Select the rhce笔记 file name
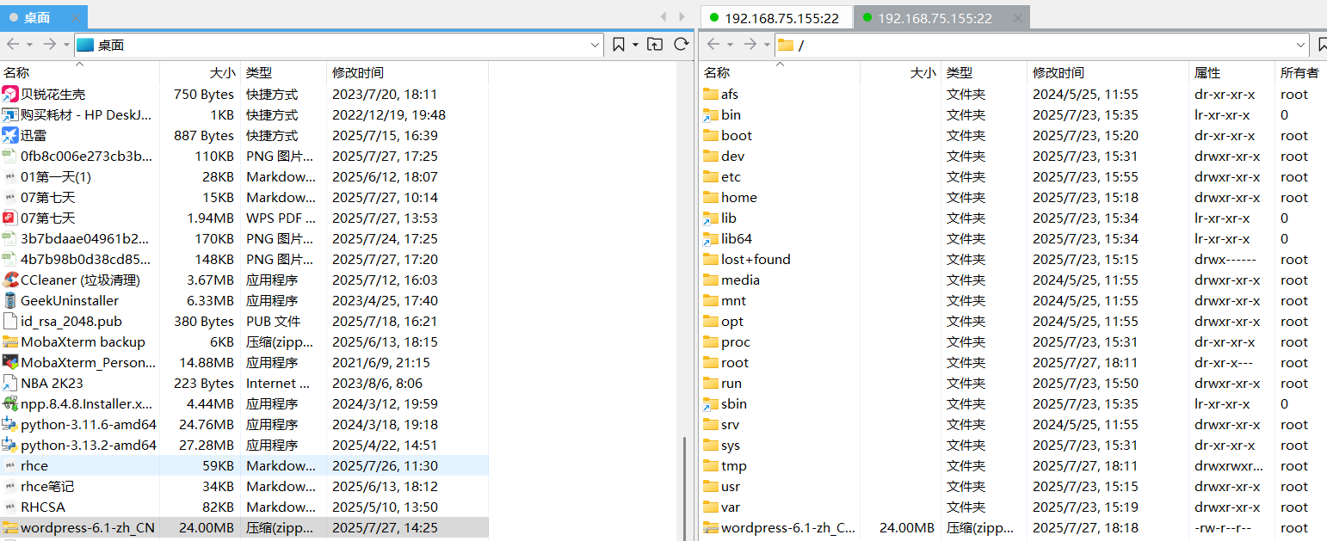 point(47,486)
